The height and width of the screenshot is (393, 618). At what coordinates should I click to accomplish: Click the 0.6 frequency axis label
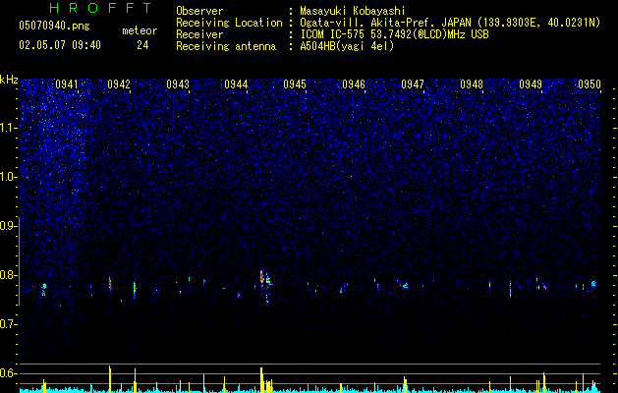(9, 373)
